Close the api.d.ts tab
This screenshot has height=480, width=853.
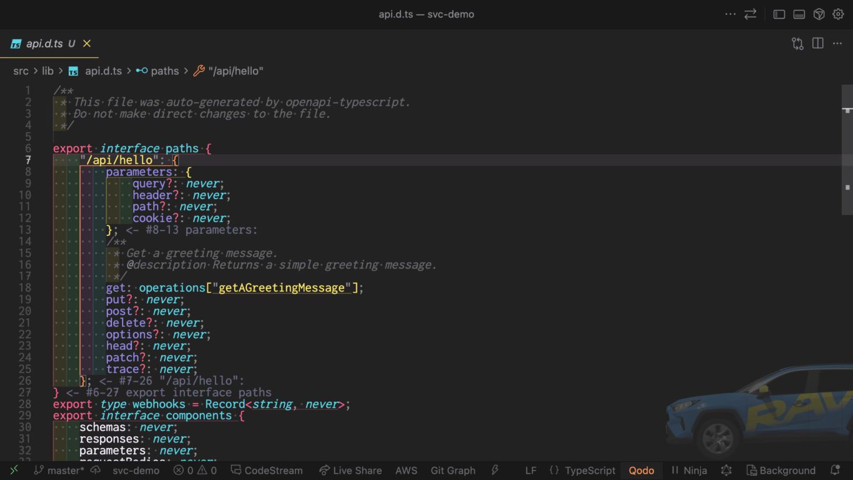click(x=87, y=44)
